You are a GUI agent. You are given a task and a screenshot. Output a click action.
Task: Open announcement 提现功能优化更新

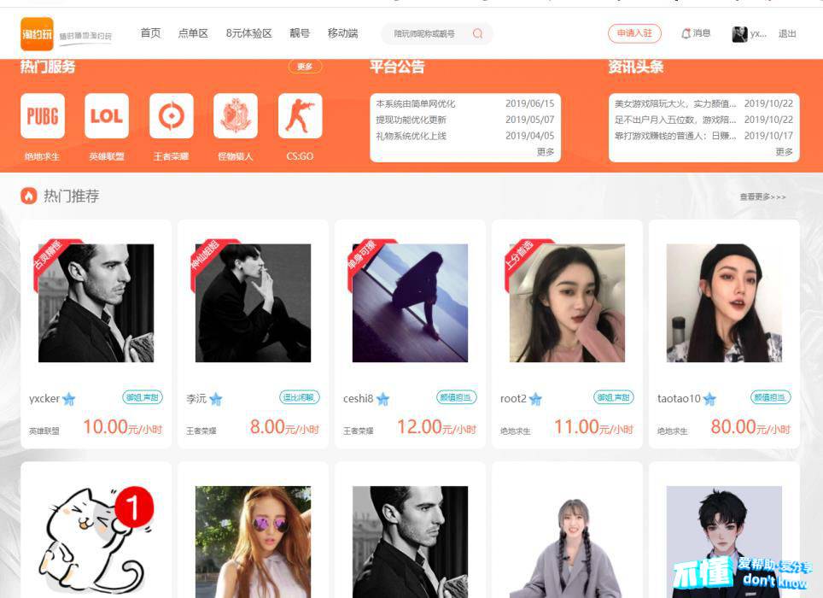(x=411, y=120)
